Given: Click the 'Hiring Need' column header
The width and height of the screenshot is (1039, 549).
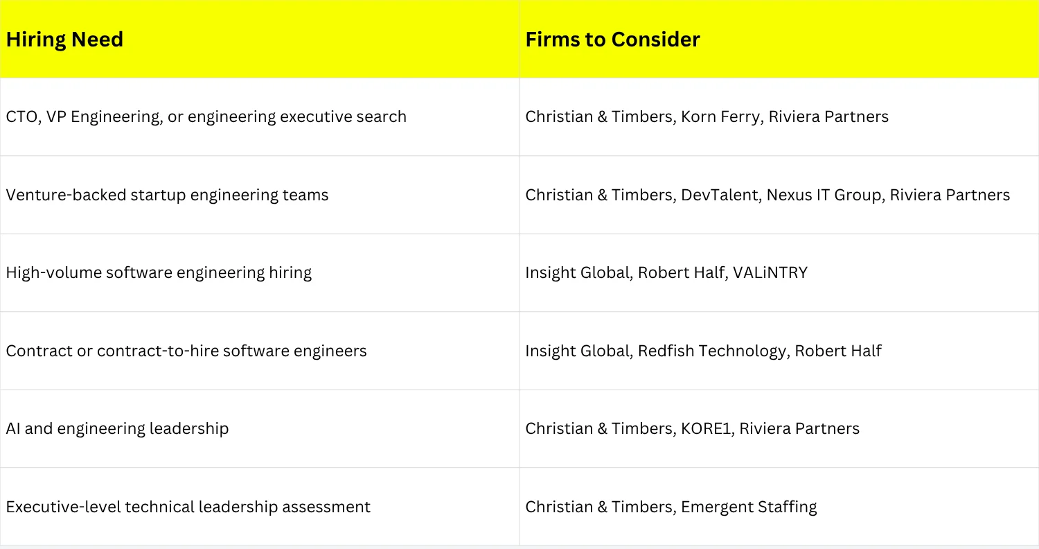Looking at the screenshot, I should point(260,39).
